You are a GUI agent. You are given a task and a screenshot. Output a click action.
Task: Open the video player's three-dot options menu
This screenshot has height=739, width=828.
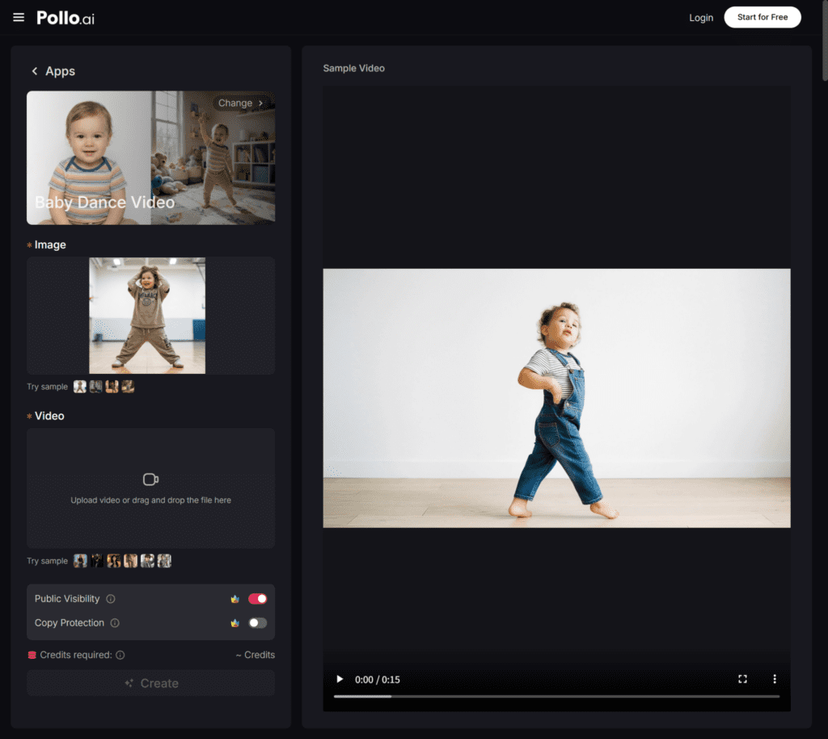pos(774,679)
